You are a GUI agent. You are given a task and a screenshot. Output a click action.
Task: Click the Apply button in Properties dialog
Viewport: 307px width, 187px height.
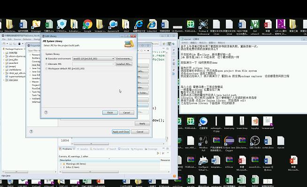[142, 123]
